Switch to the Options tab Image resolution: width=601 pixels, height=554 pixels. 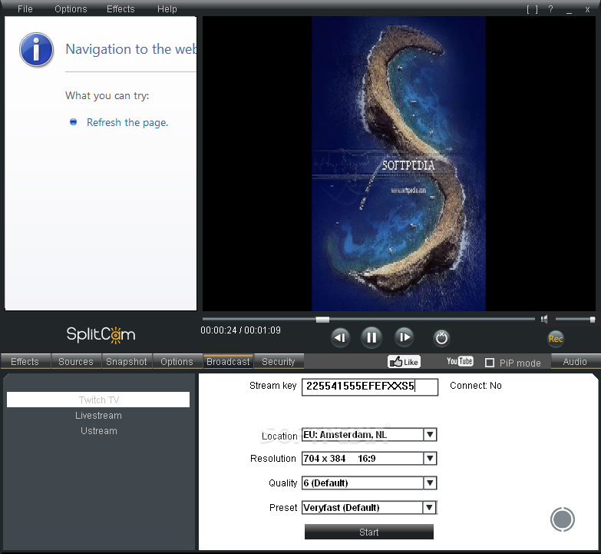tap(177, 361)
